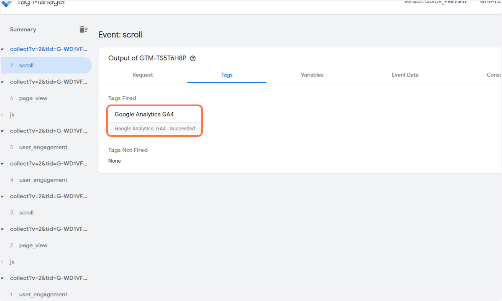
Task: Go to Summary in the sidebar
Action: click(23, 29)
